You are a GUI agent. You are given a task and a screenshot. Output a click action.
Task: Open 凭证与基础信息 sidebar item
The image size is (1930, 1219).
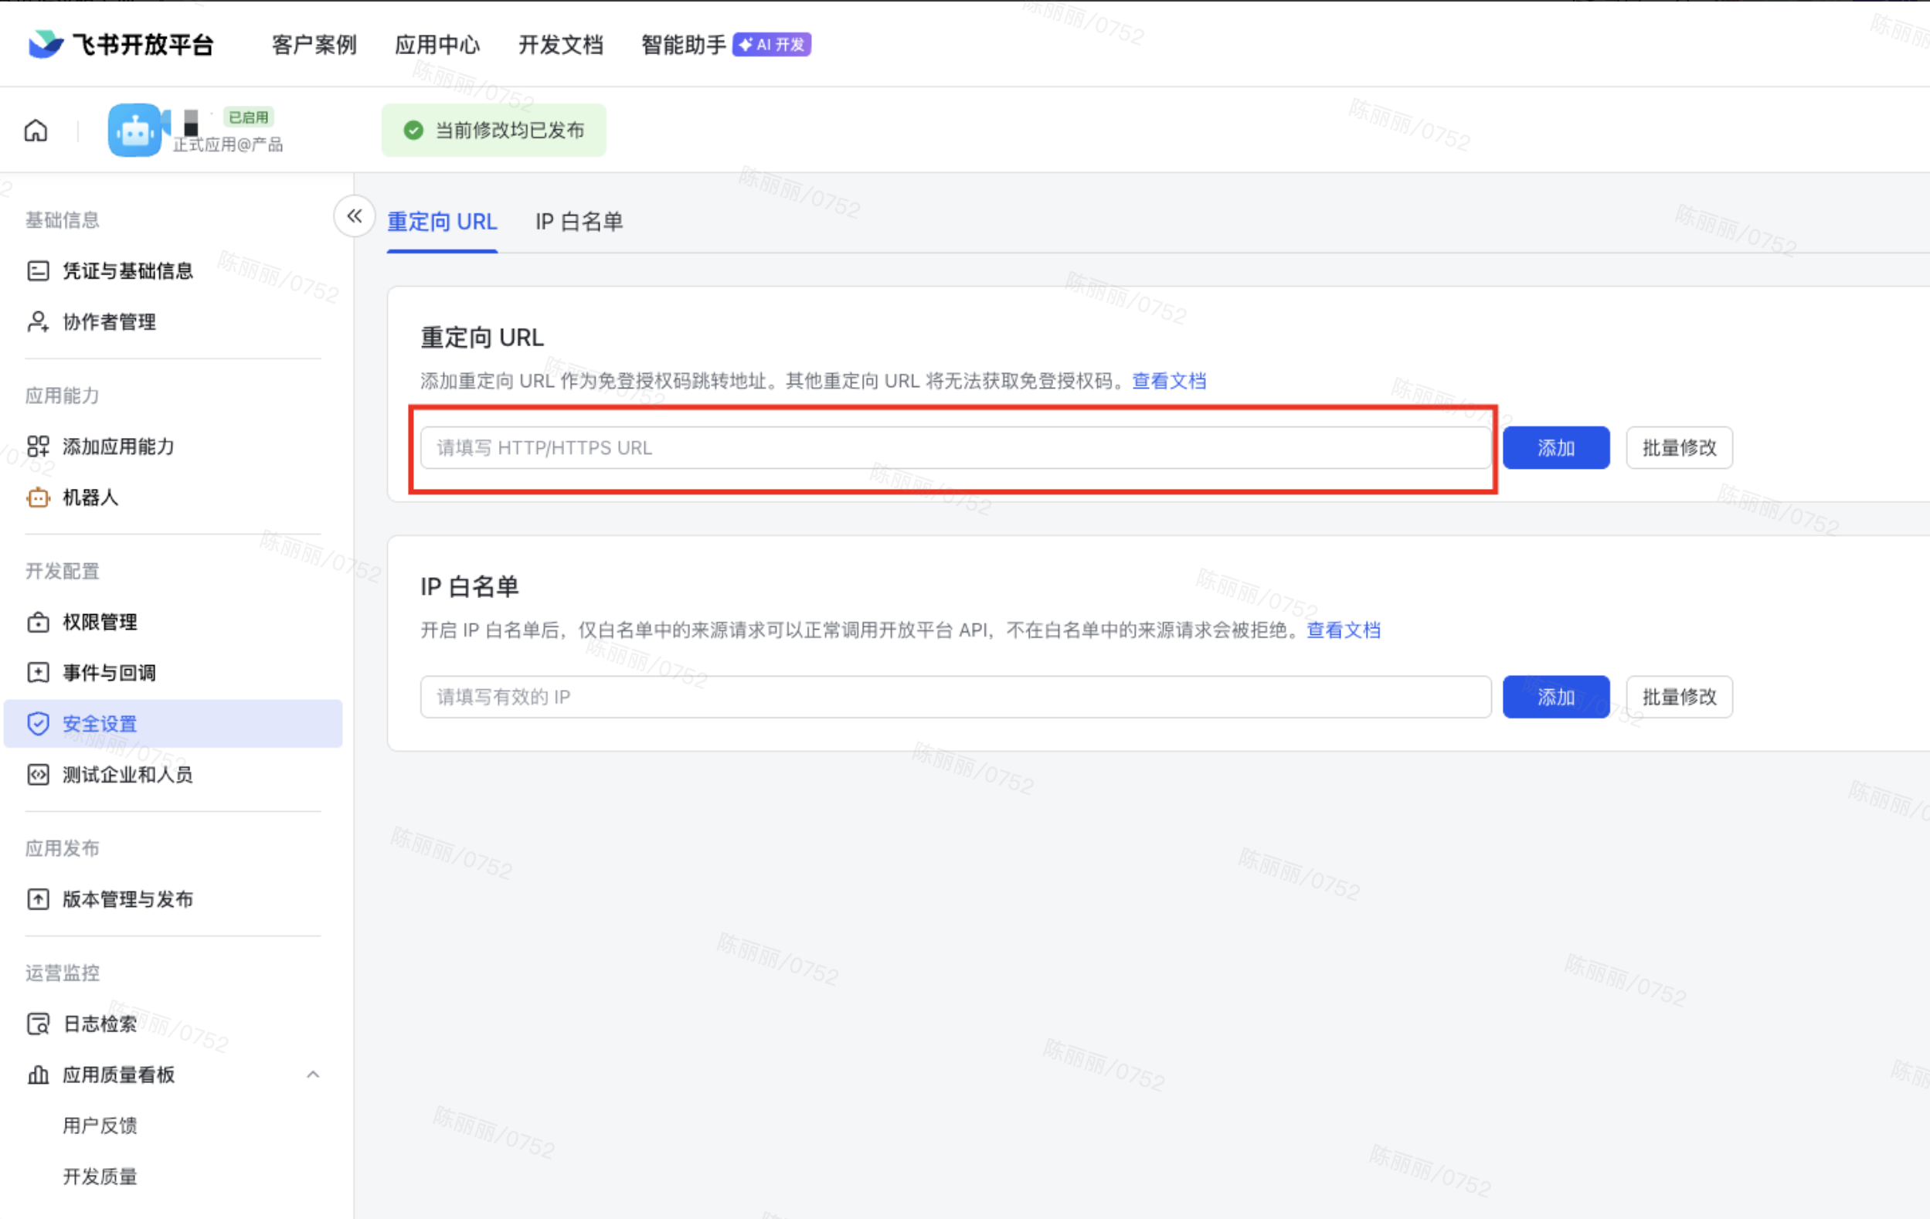[127, 271]
